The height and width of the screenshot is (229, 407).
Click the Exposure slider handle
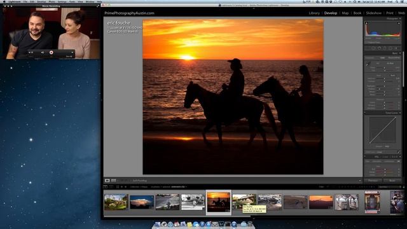pyautogui.click(x=384, y=78)
